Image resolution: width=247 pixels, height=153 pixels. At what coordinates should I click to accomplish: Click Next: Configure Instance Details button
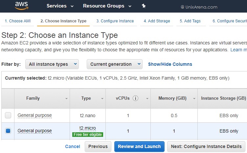click(206, 146)
